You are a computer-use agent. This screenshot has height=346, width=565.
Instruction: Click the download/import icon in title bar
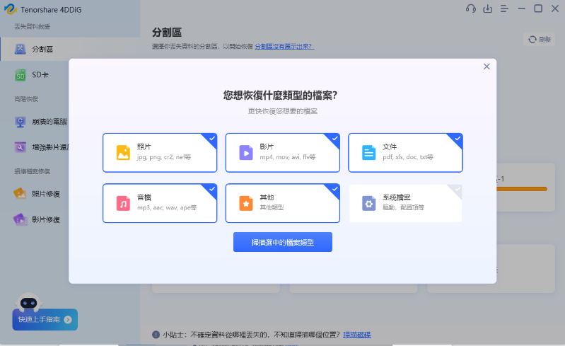coord(487,8)
